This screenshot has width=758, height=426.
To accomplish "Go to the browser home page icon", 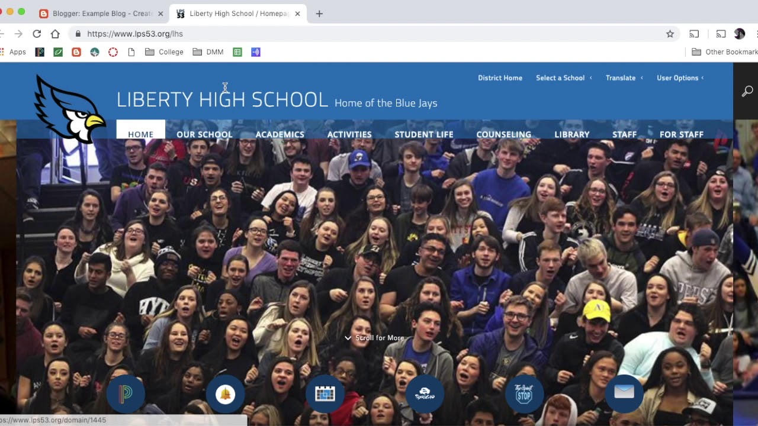I will [55, 34].
